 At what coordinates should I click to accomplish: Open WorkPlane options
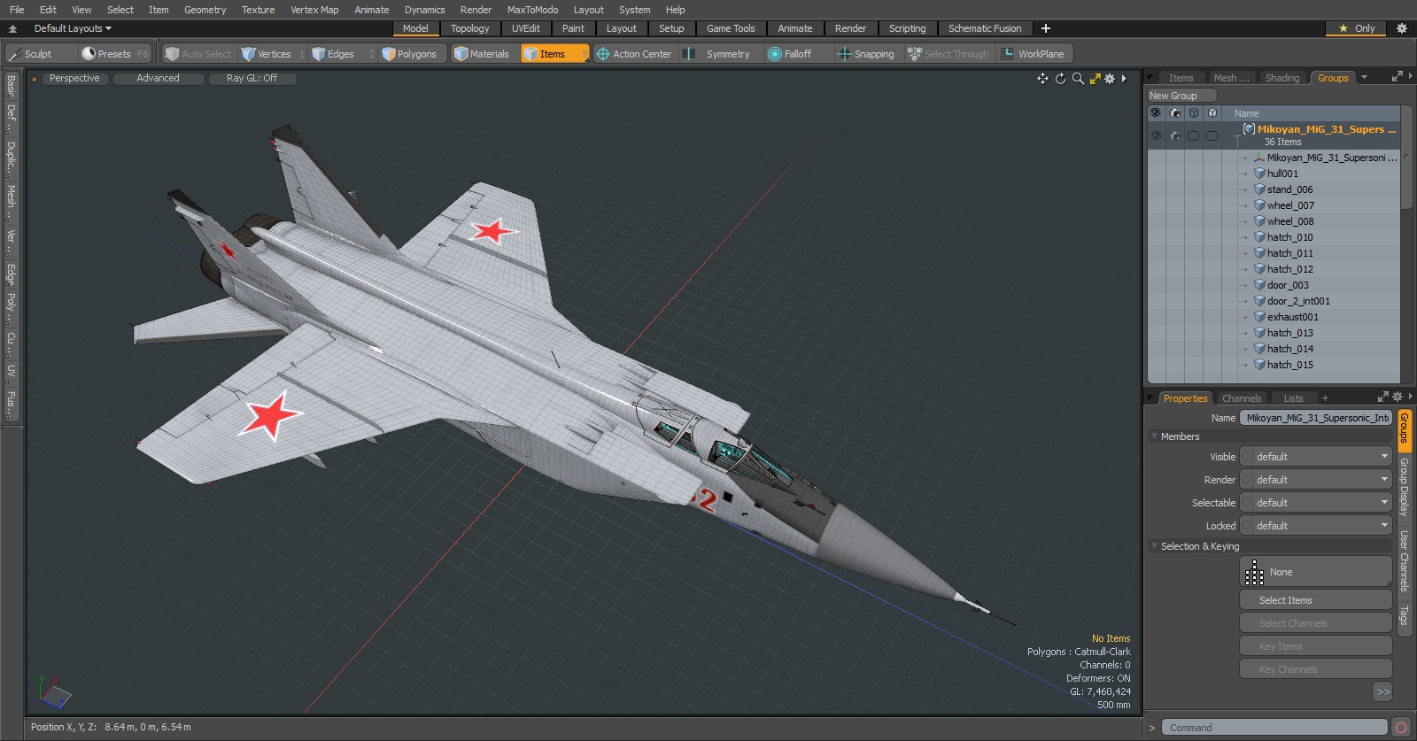(1034, 54)
